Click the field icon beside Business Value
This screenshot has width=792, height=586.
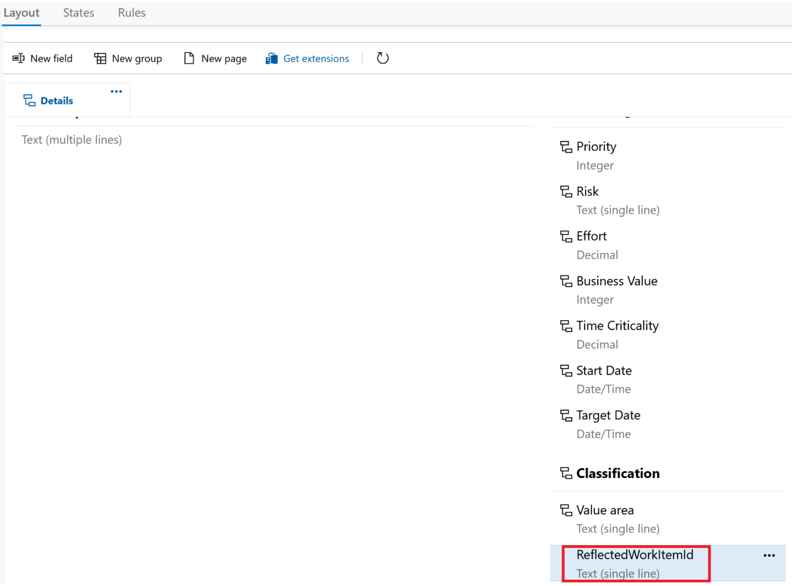pos(566,281)
